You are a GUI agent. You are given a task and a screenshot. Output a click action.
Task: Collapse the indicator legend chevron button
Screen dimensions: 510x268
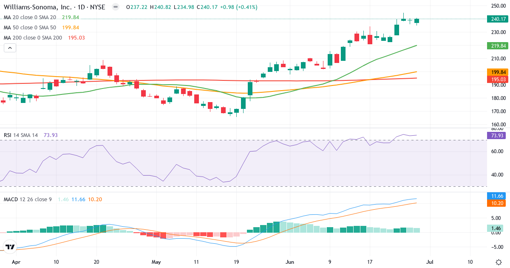[x=10, y=48]
